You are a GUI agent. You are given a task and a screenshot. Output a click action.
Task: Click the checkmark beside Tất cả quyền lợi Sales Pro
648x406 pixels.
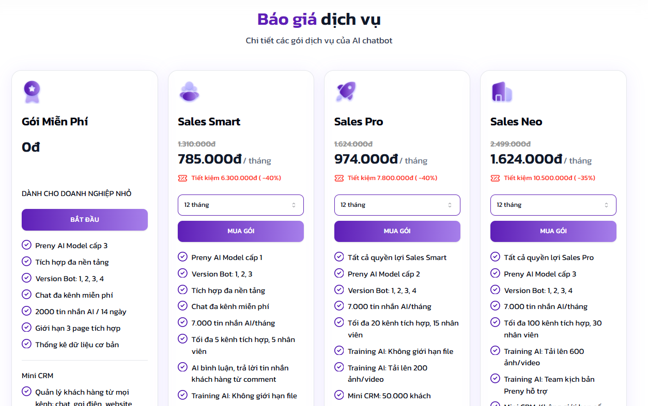495,256
